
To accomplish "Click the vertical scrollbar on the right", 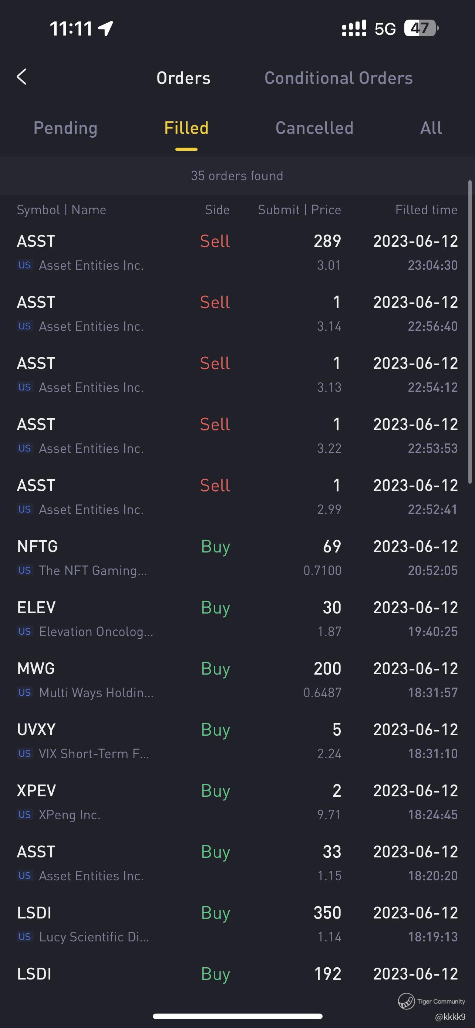I will tap(470, 332).
